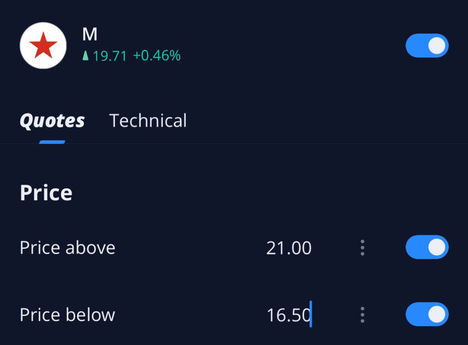The height and width of the screenshot is (345, 468).
Task: Tap the Macy's red star logo
Action: pos(43,46)
